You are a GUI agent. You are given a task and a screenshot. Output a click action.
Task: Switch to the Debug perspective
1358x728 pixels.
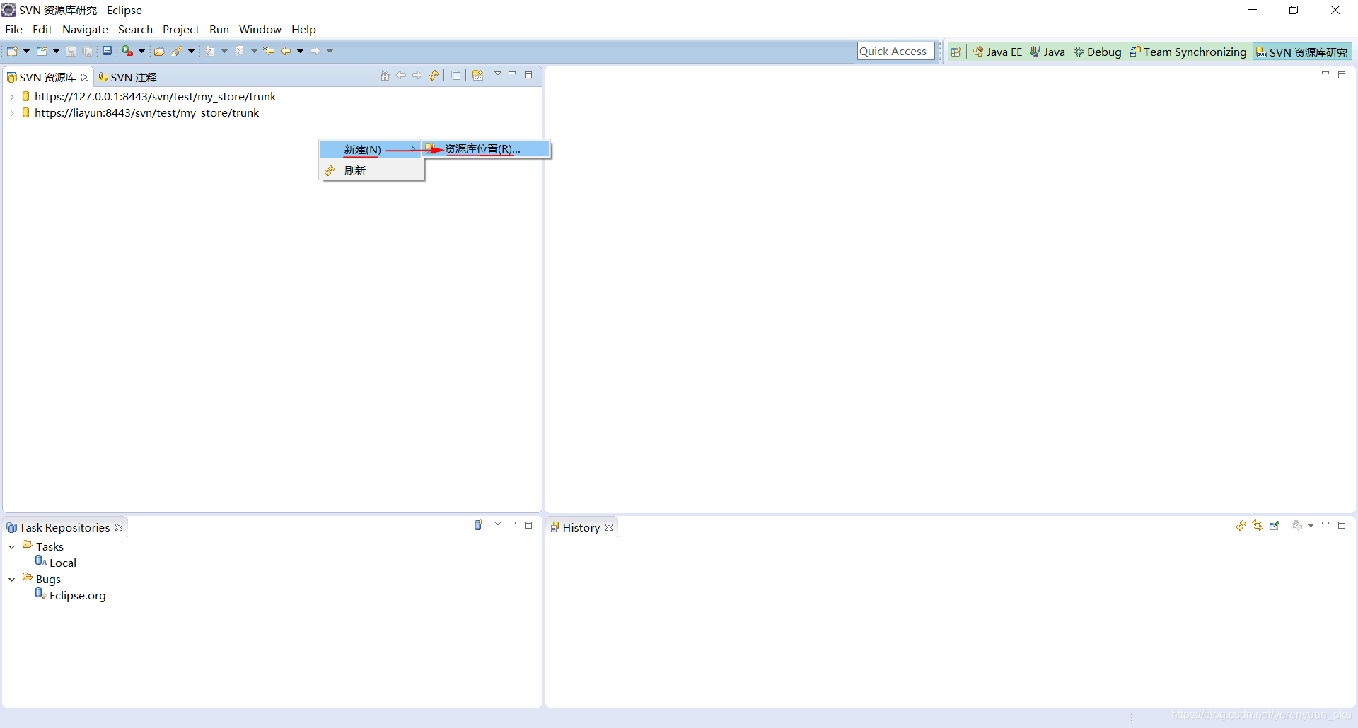coord(1098,52)
